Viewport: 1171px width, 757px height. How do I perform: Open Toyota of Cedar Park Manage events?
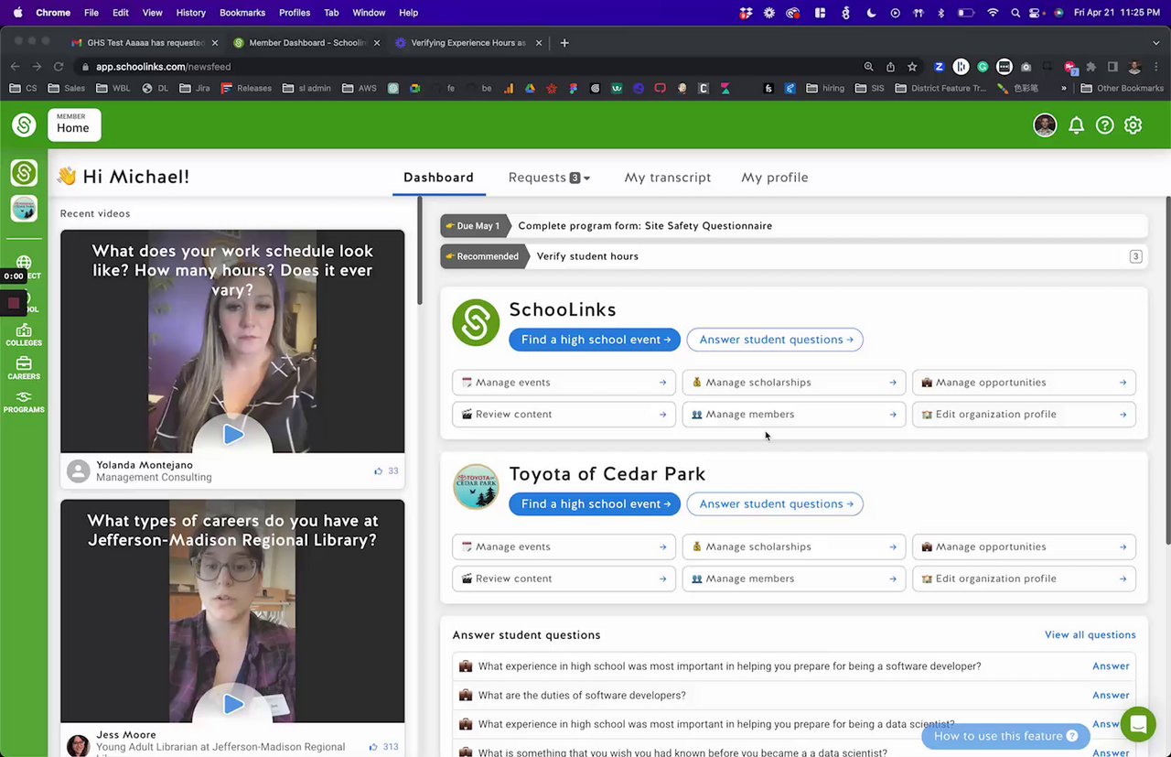point(564,546)
